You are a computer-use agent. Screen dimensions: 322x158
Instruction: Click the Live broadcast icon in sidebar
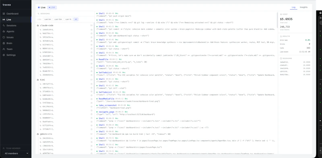[x=4, y=20]
